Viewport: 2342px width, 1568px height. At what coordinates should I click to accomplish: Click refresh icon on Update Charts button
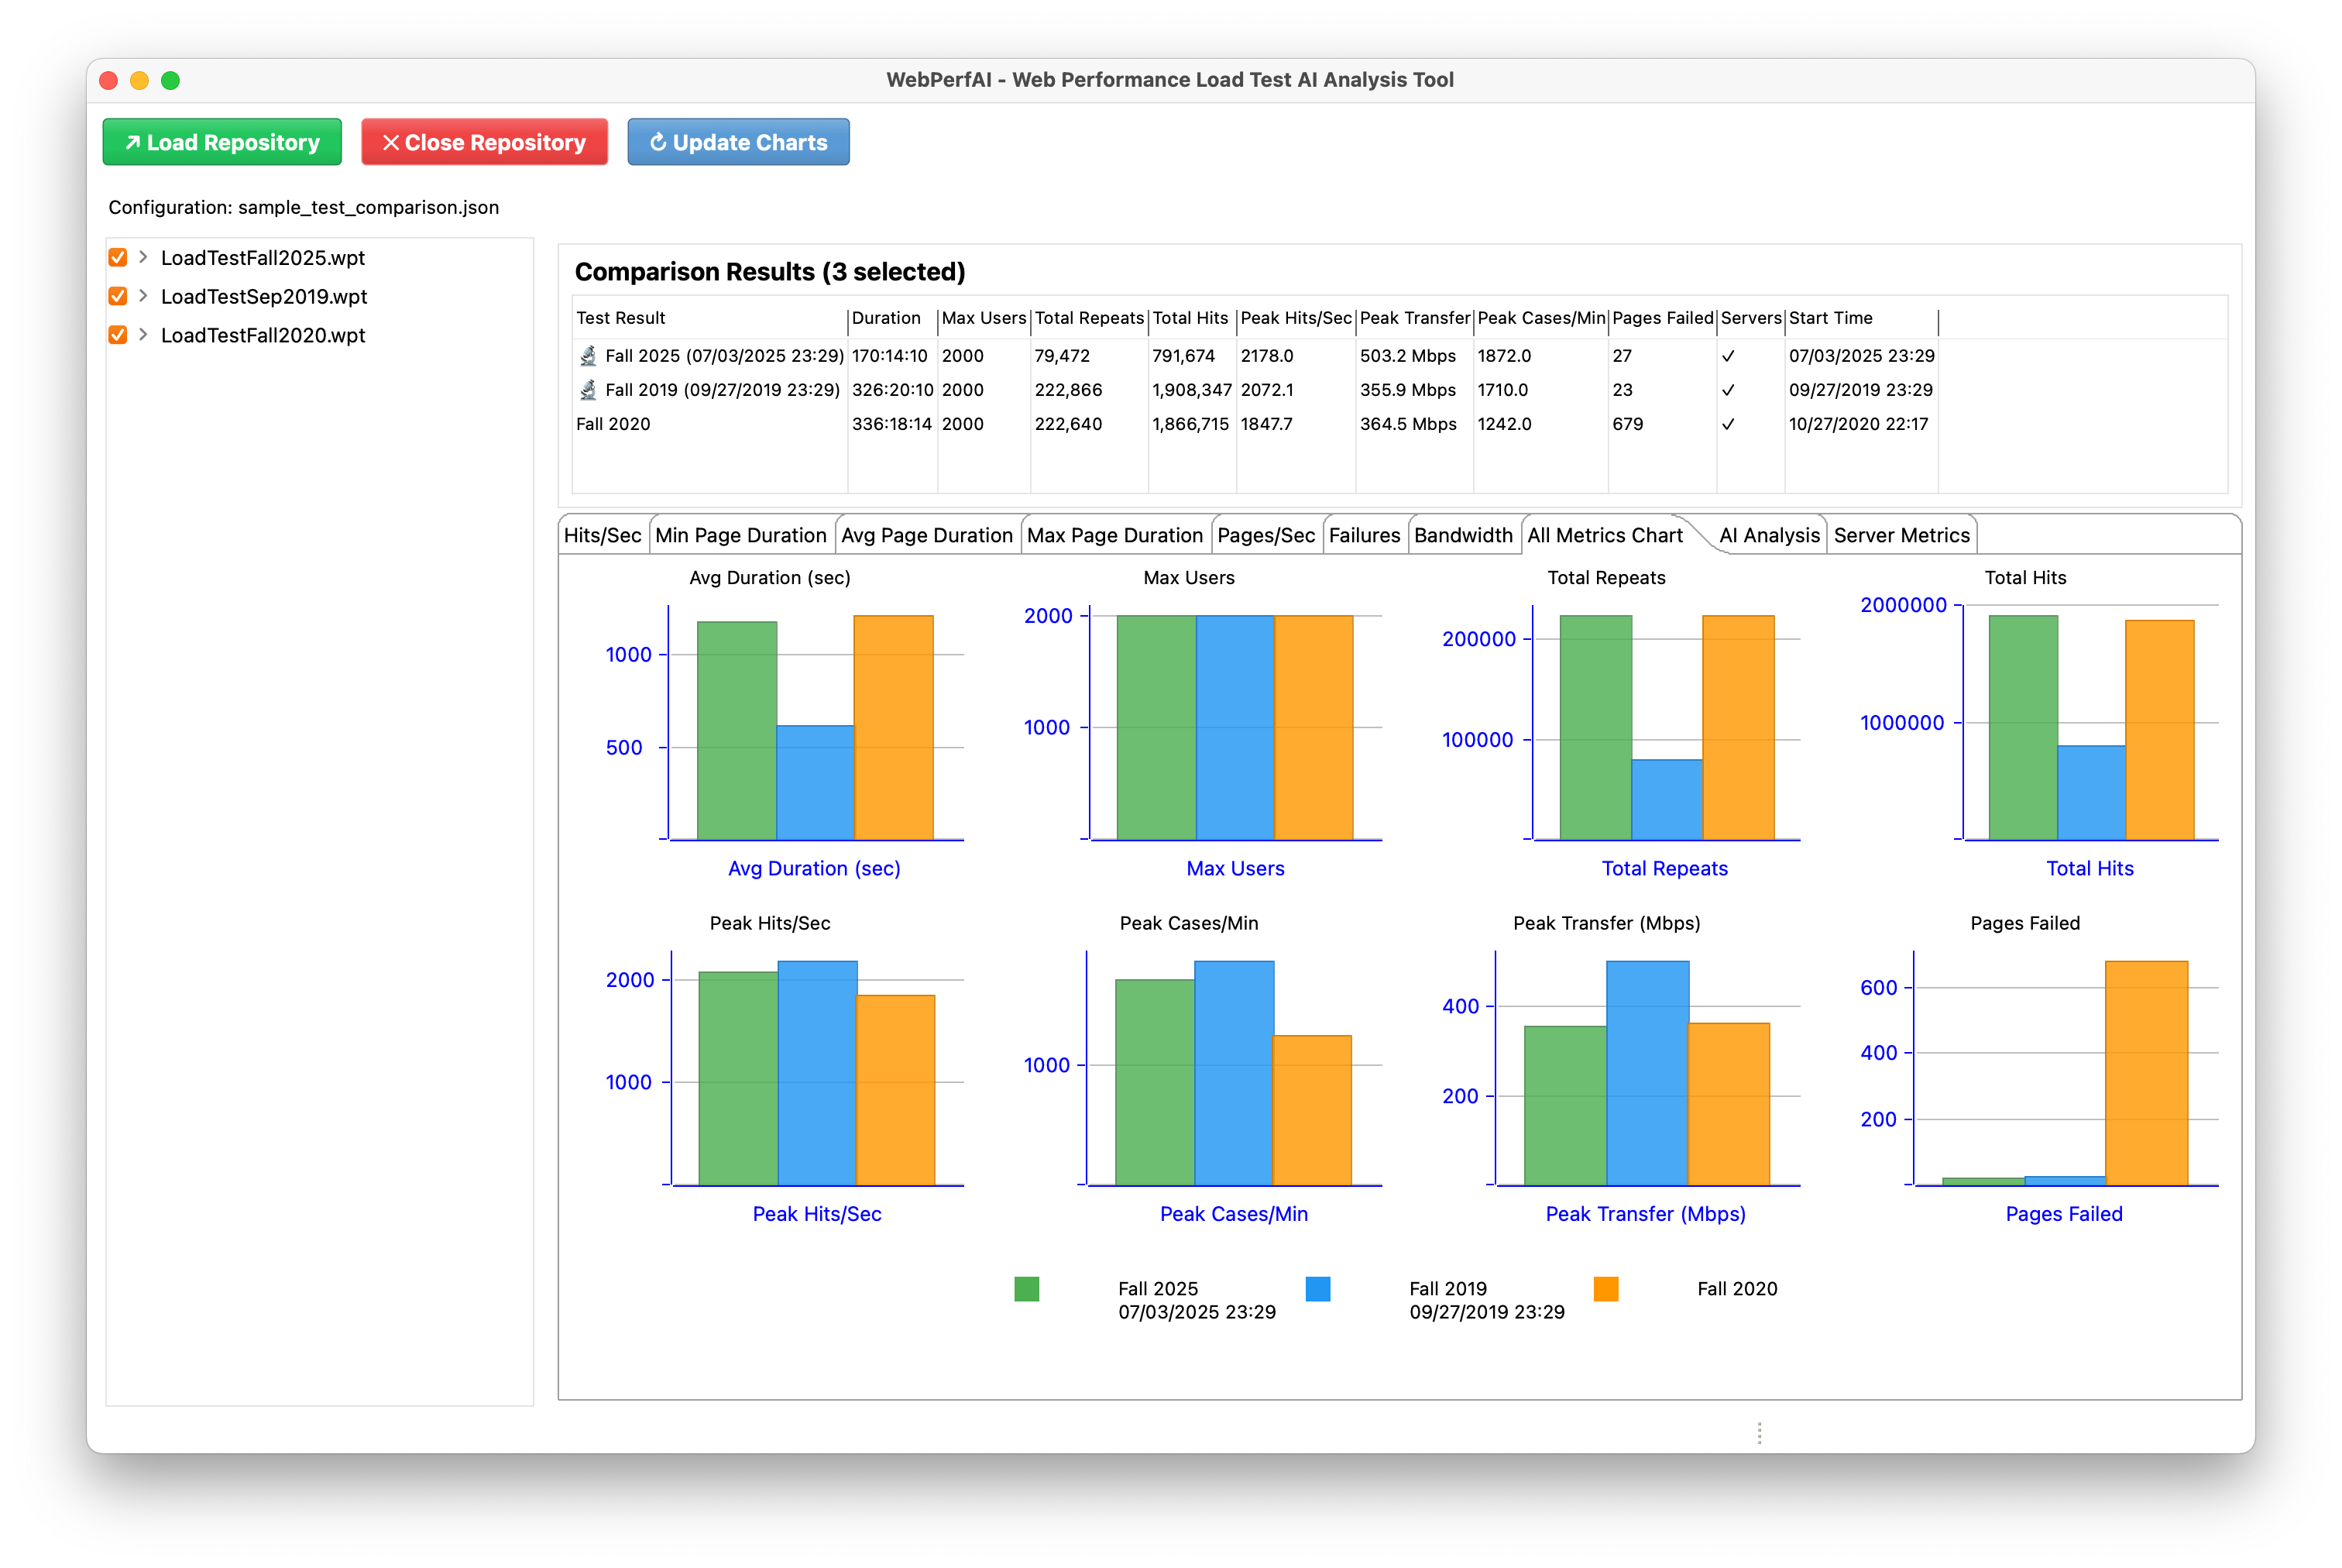pyautogui.click(x=658, y=143)
